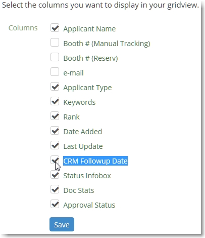
Task: Check the Booth # (Reserv) checkbox
Action: [x=55, y=57]
